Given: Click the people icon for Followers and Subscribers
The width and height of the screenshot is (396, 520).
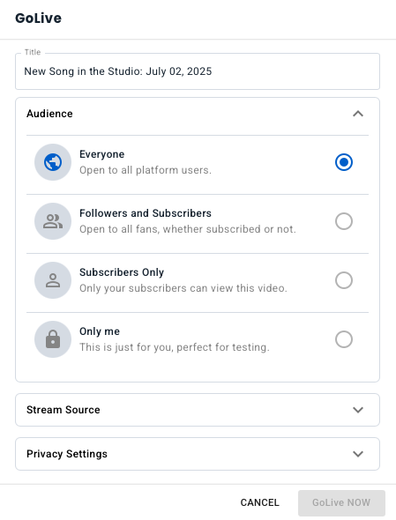Looking at the screenshot, I should [53, 221].
